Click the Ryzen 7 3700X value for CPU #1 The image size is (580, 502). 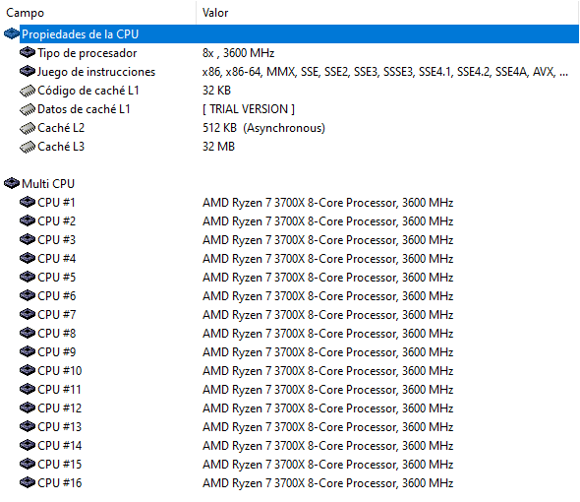pyautogui.click(x=327, y=203)
